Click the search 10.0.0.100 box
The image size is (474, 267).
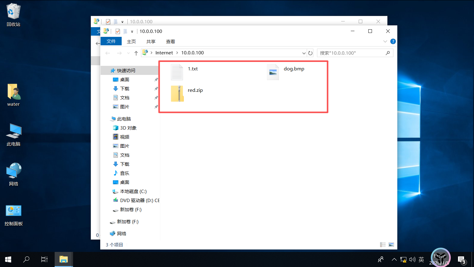(355, 53)
